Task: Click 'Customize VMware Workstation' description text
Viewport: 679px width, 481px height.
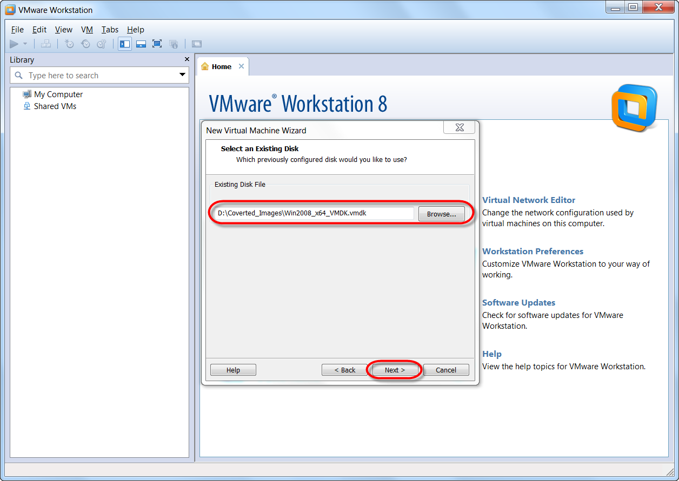Action: 566,269
